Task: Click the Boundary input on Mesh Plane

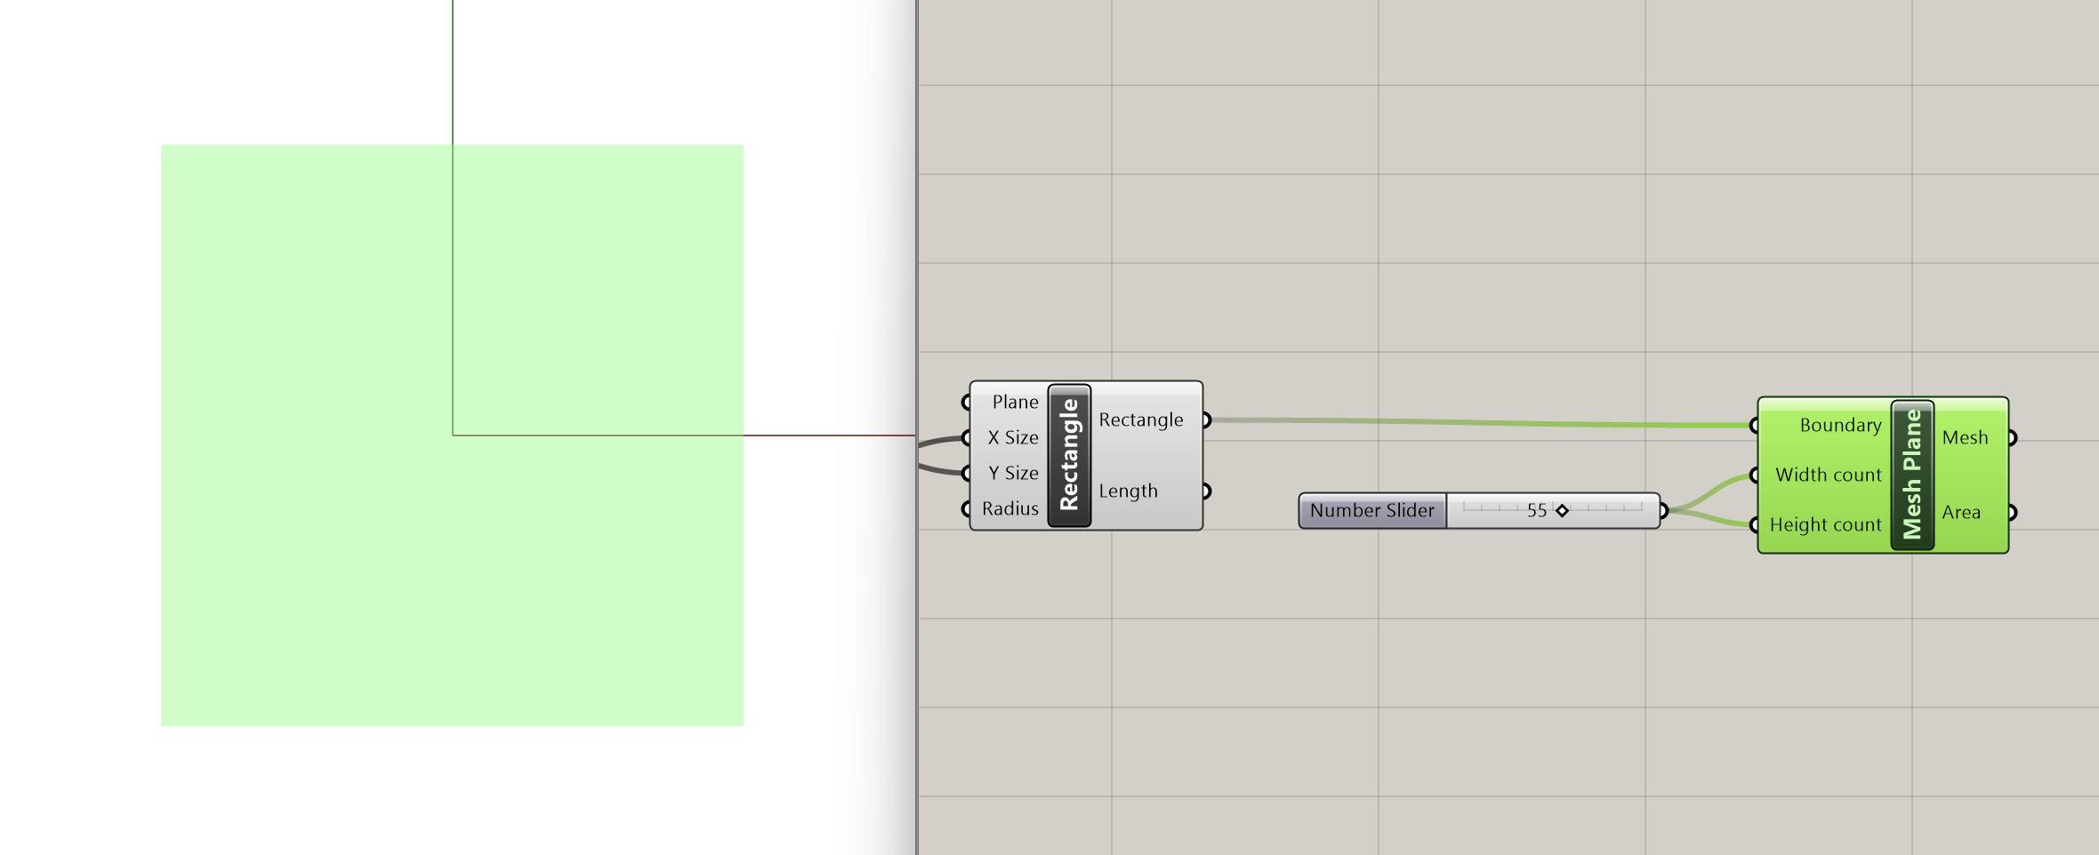Action: (x=1839, y=425)
